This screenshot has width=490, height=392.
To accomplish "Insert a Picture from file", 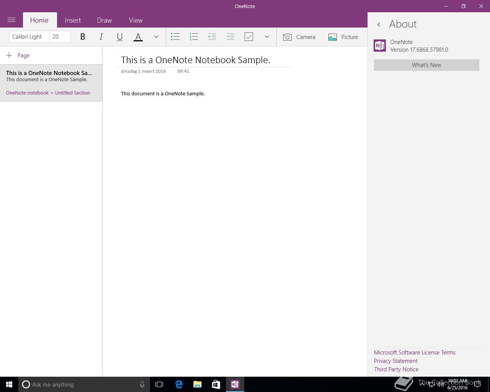I will pyautogui.click(x=343, y=37).
